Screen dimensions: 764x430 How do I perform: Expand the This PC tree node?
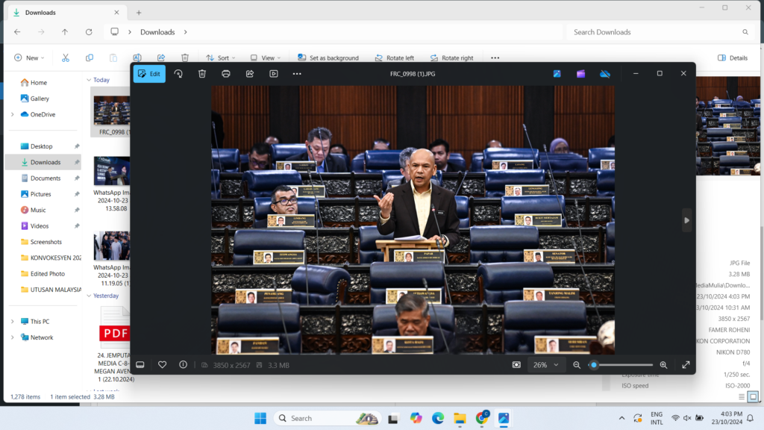point(12,322)
